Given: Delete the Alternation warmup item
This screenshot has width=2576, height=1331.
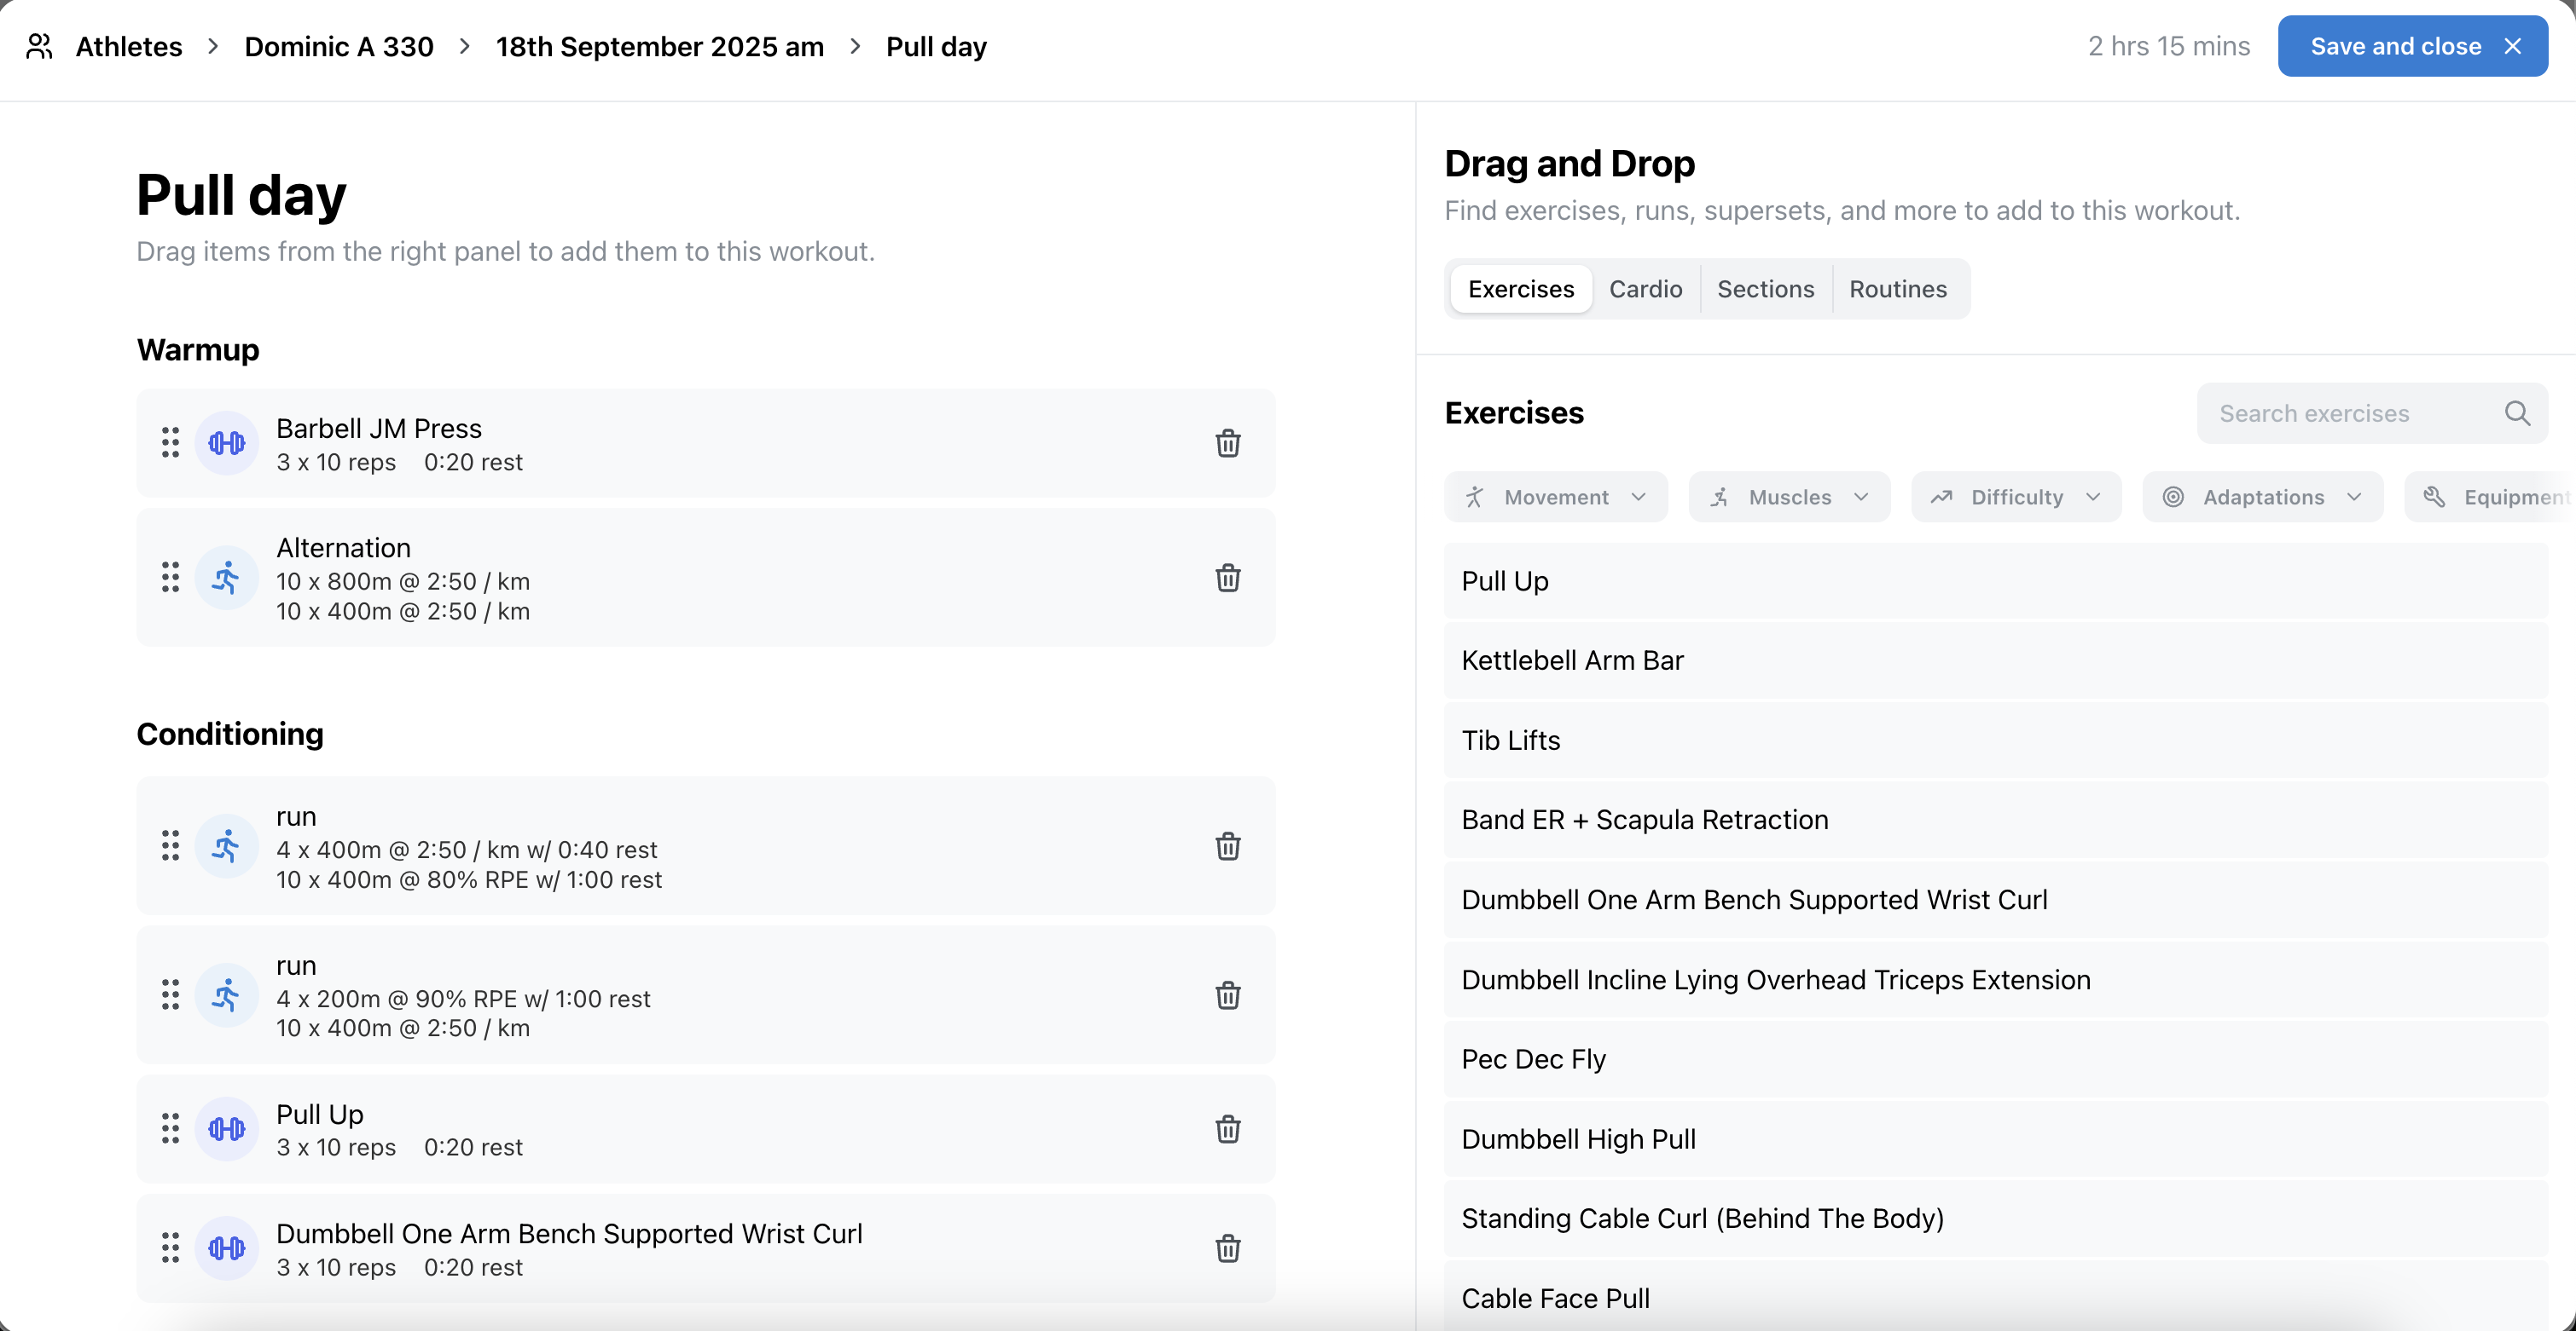Looking at the screenshot, I should (x=1228, y=578).
